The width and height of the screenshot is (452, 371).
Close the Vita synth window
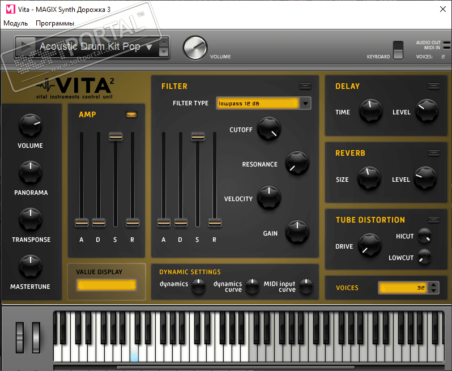click(x=443, y=9)
